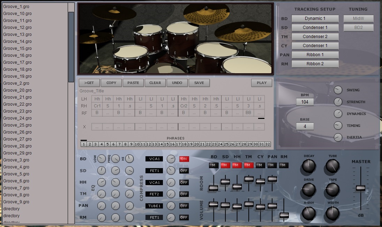Click the MASTER dB fader

[361, 188]
